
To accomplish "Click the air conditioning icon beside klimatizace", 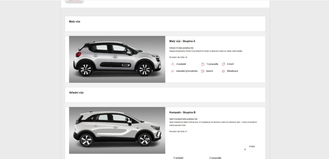I will tap(223, 71).
